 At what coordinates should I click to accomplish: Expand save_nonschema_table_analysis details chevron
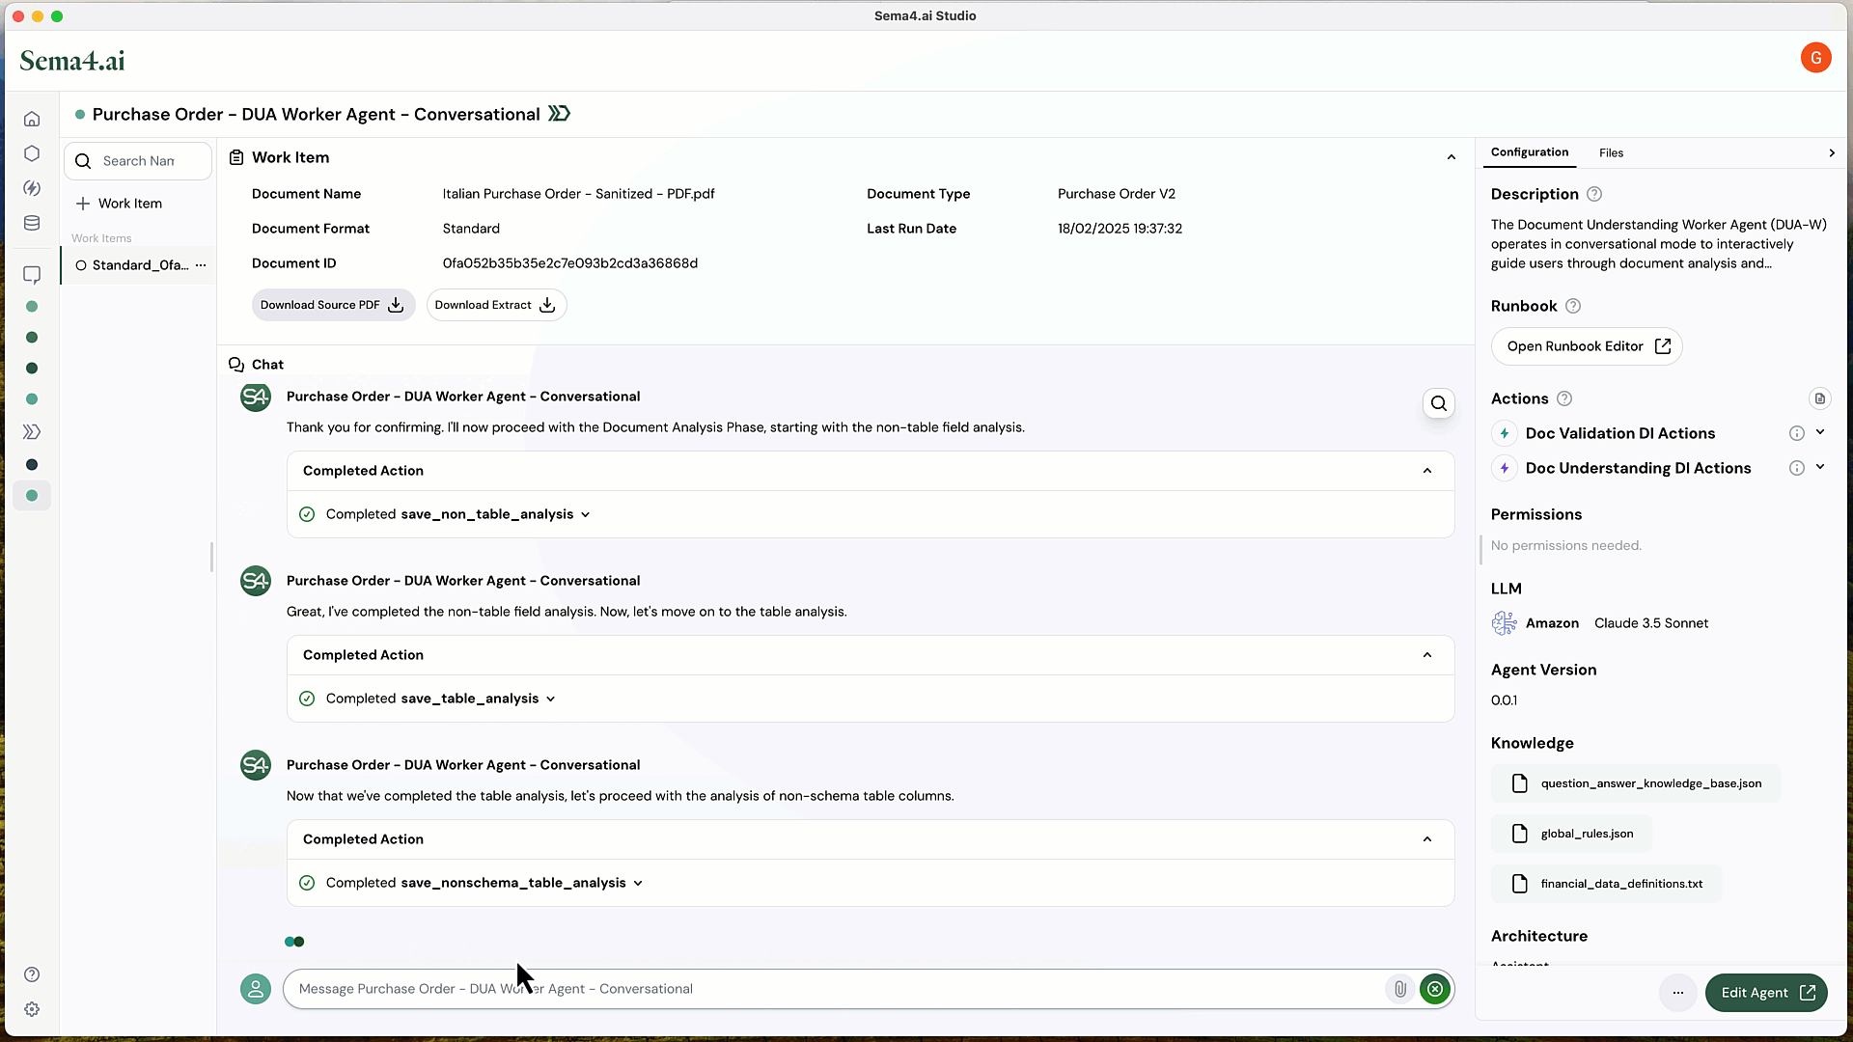pos(638,884)
